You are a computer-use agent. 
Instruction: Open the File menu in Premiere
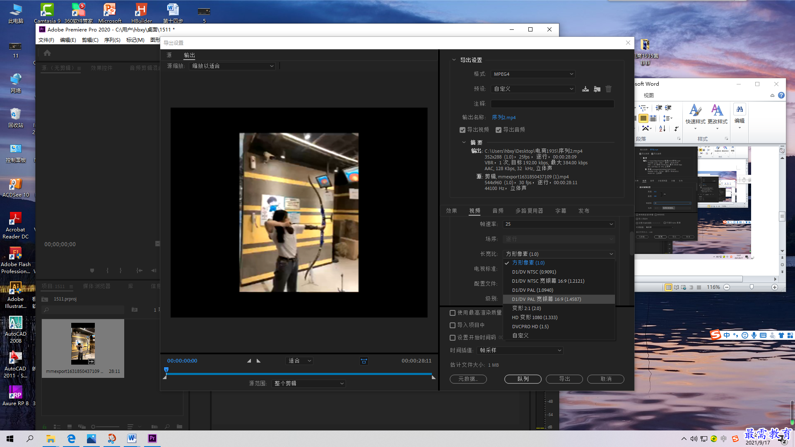[x=46, y=40]
